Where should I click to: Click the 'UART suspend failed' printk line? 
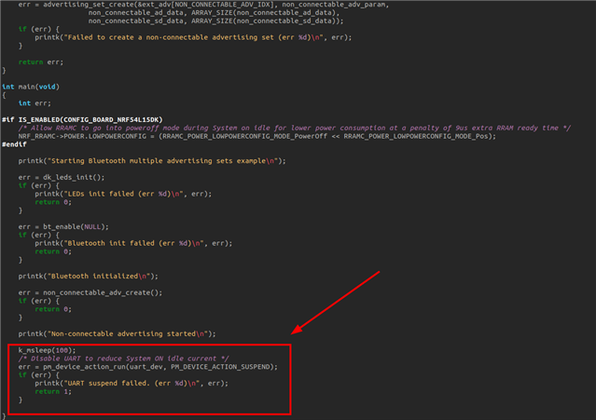132,383
